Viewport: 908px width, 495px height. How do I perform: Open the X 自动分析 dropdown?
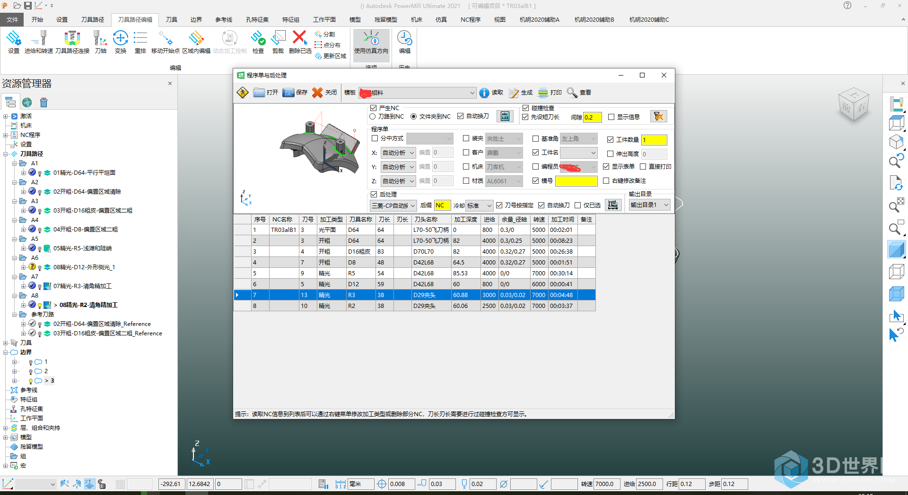click(x=398, y=153)
